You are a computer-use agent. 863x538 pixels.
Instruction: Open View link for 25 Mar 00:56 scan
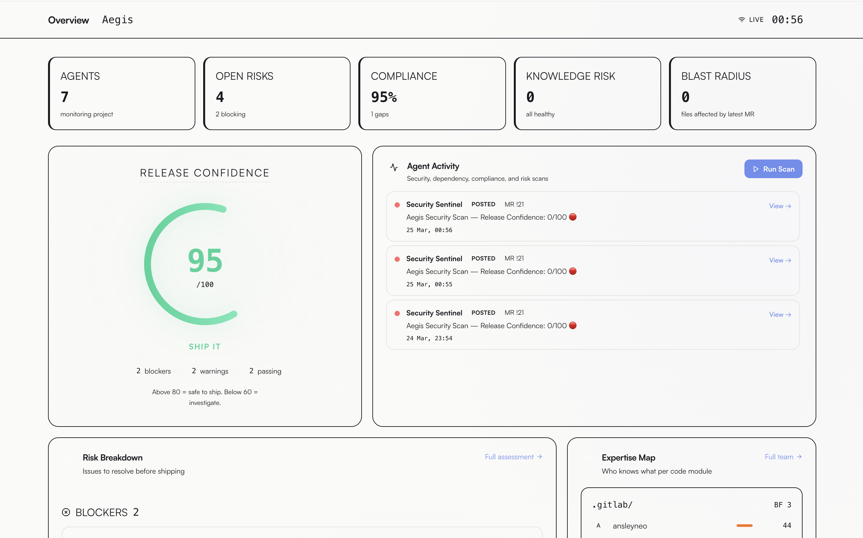[779, 206]
